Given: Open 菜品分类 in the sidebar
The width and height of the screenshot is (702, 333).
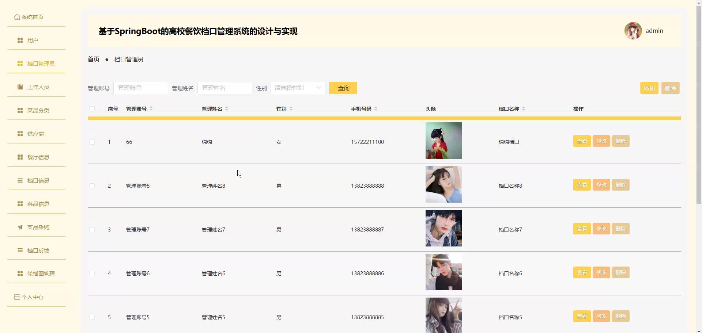Looking at the screenshot, I should (x=38, y=110).
